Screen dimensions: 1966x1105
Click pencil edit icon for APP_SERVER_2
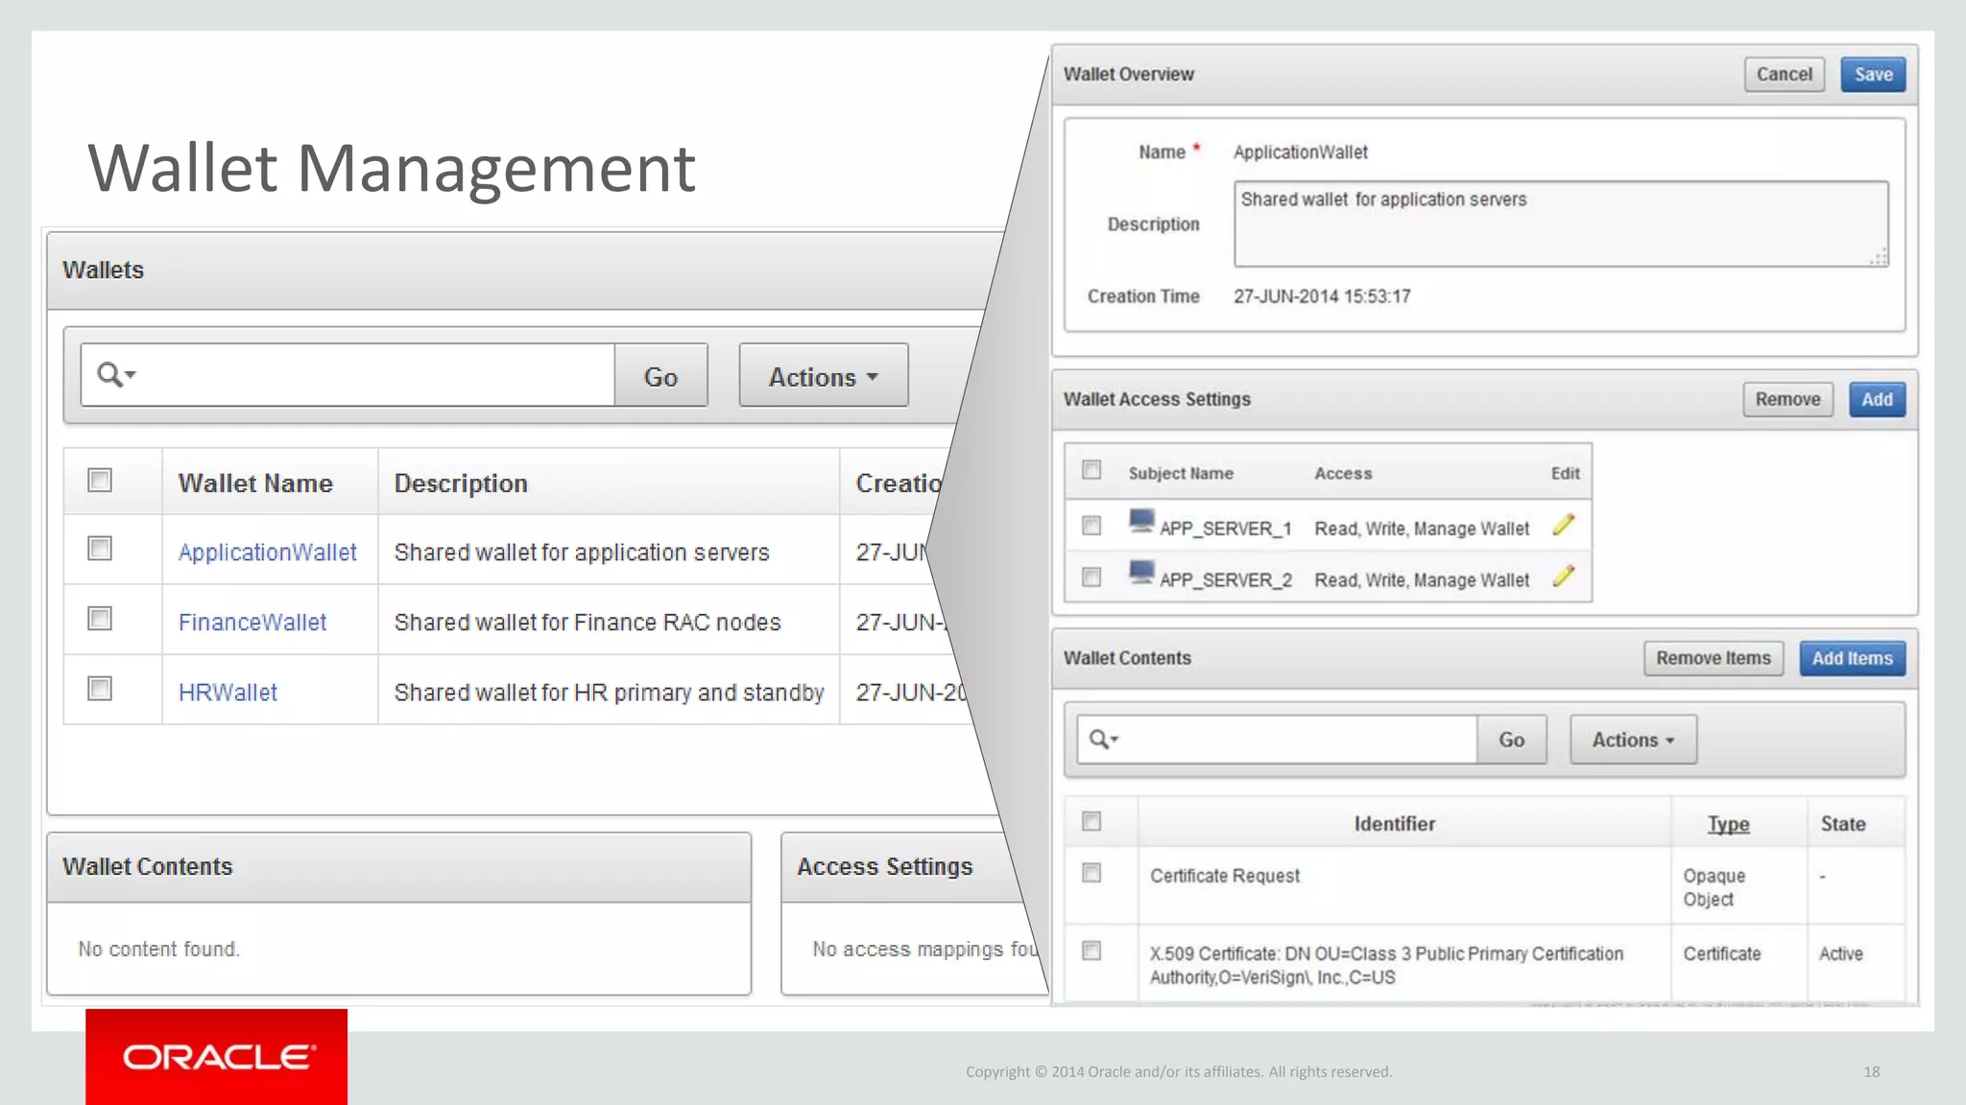click(1563, 576)
